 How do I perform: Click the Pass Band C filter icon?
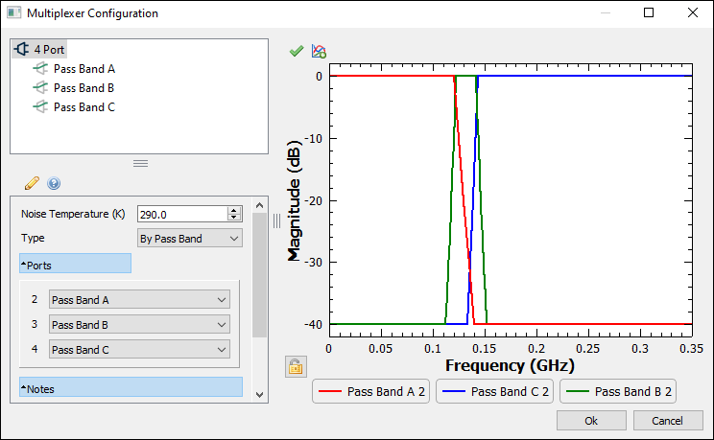tap(40, 106)
